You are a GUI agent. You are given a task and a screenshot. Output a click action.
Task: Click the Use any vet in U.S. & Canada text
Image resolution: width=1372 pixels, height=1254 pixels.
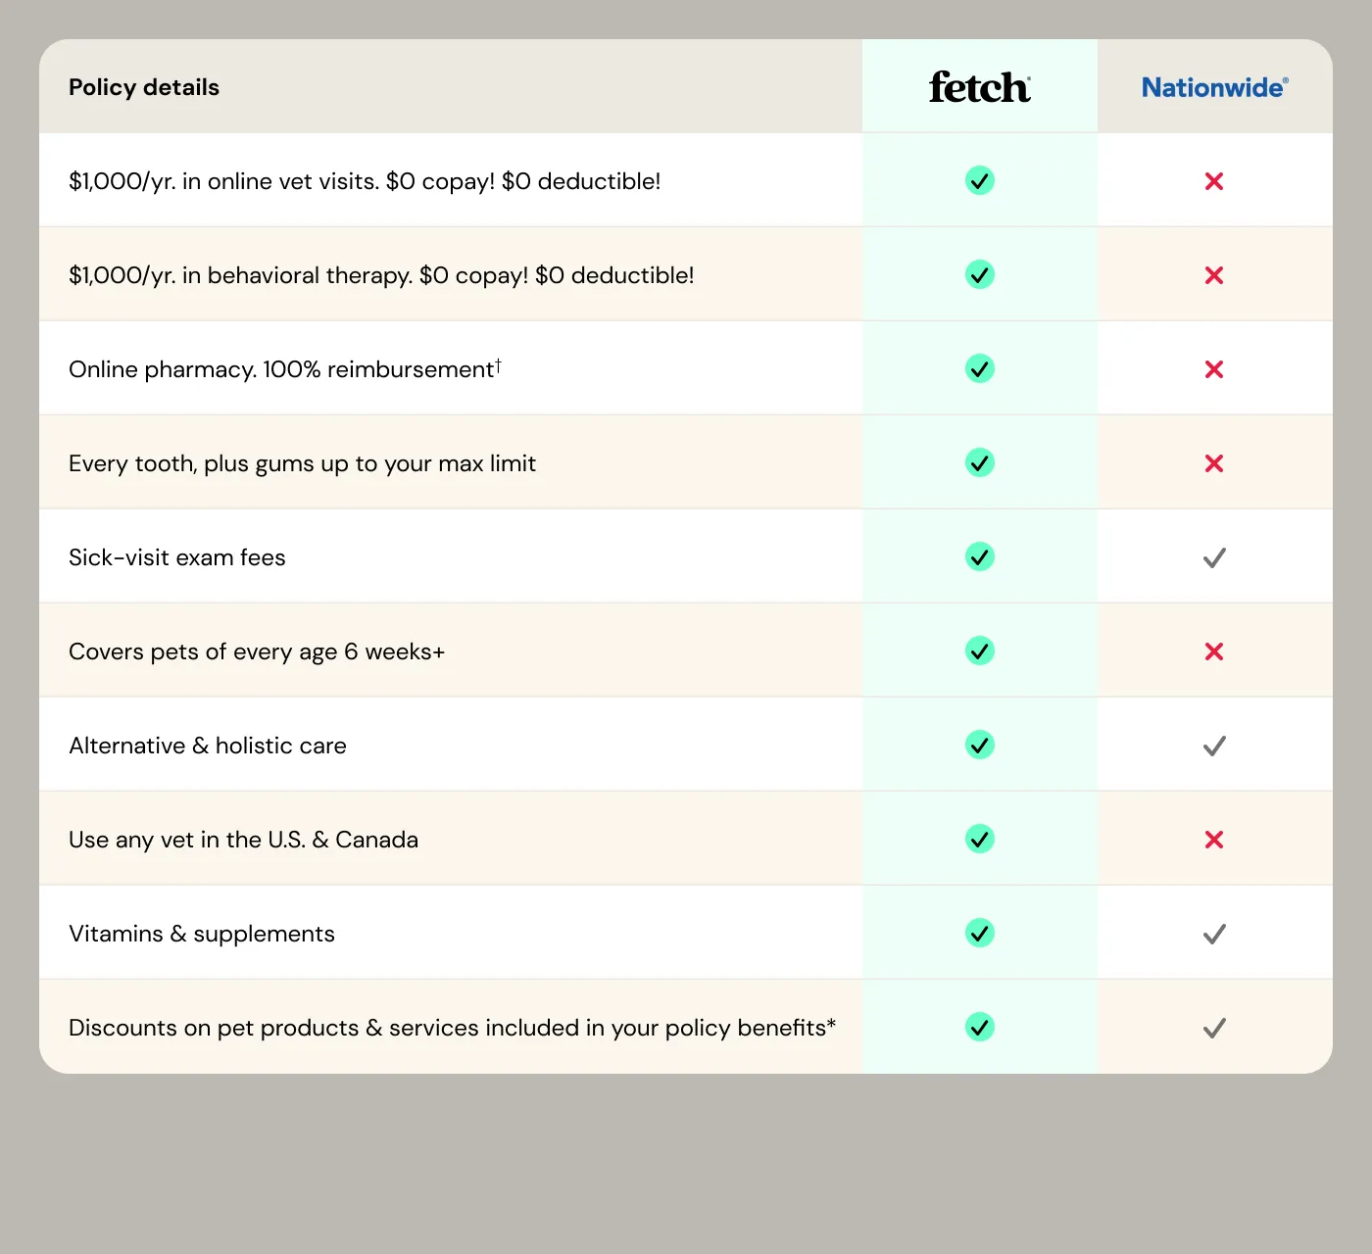[x=244, y=840]
